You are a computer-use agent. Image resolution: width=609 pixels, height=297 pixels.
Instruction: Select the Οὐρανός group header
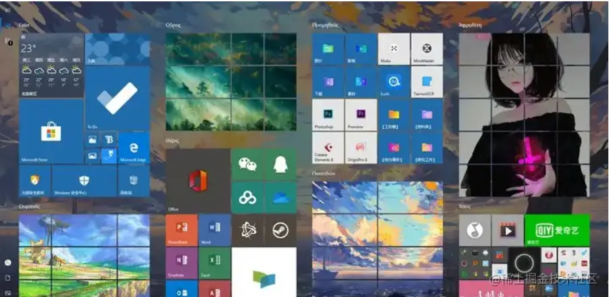(30, 207)
